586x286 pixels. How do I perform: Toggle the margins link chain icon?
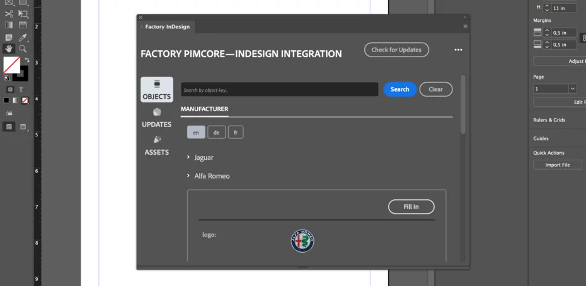[x=583, y=38]
